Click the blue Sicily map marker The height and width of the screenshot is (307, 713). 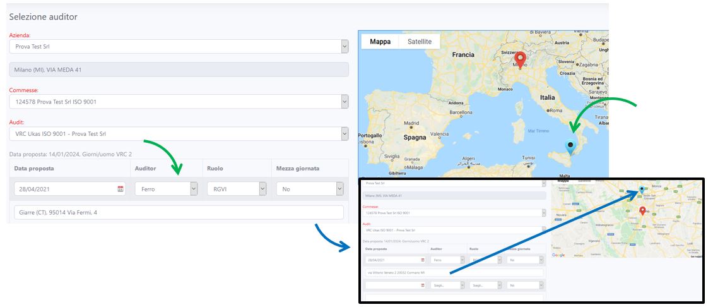pos(570,146)
